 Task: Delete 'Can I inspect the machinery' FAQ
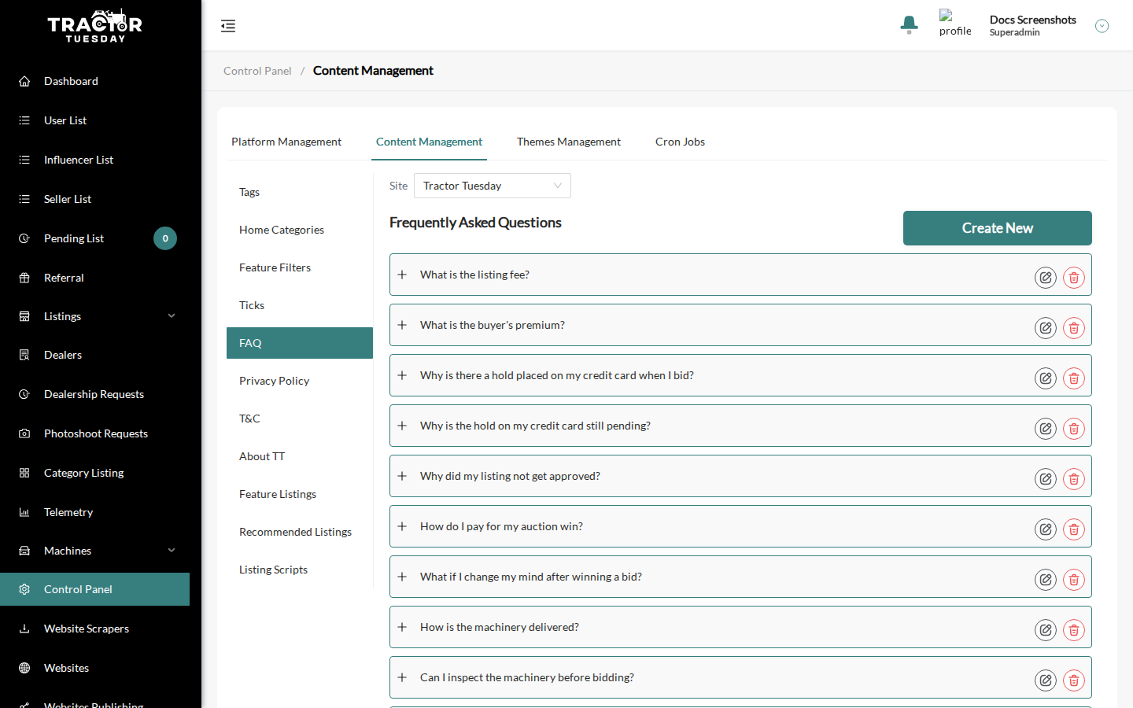click(x=1074, y=680)
